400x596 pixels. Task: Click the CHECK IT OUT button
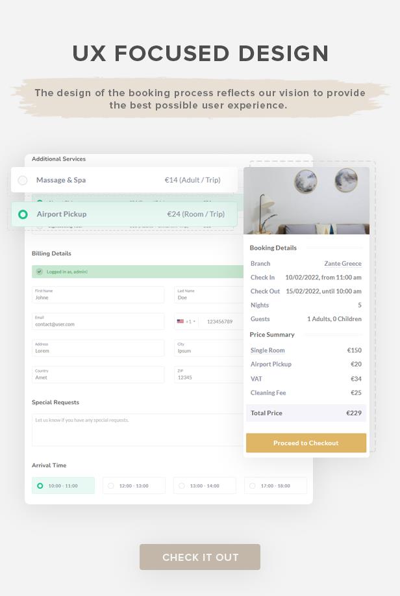tap(200, 557)
